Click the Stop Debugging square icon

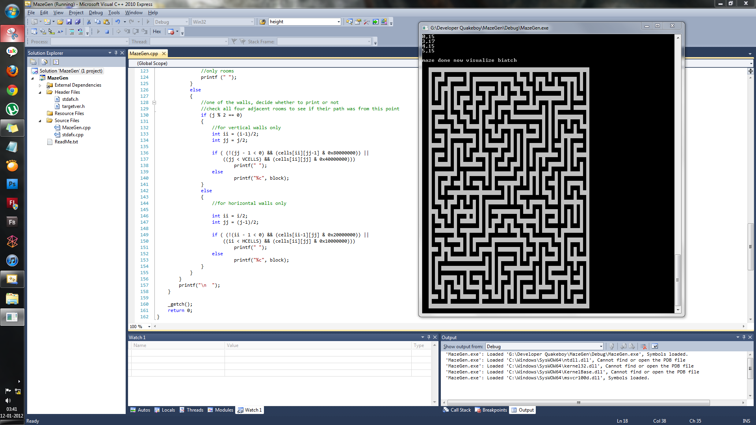pyautogui.click(x=107, y=32)
